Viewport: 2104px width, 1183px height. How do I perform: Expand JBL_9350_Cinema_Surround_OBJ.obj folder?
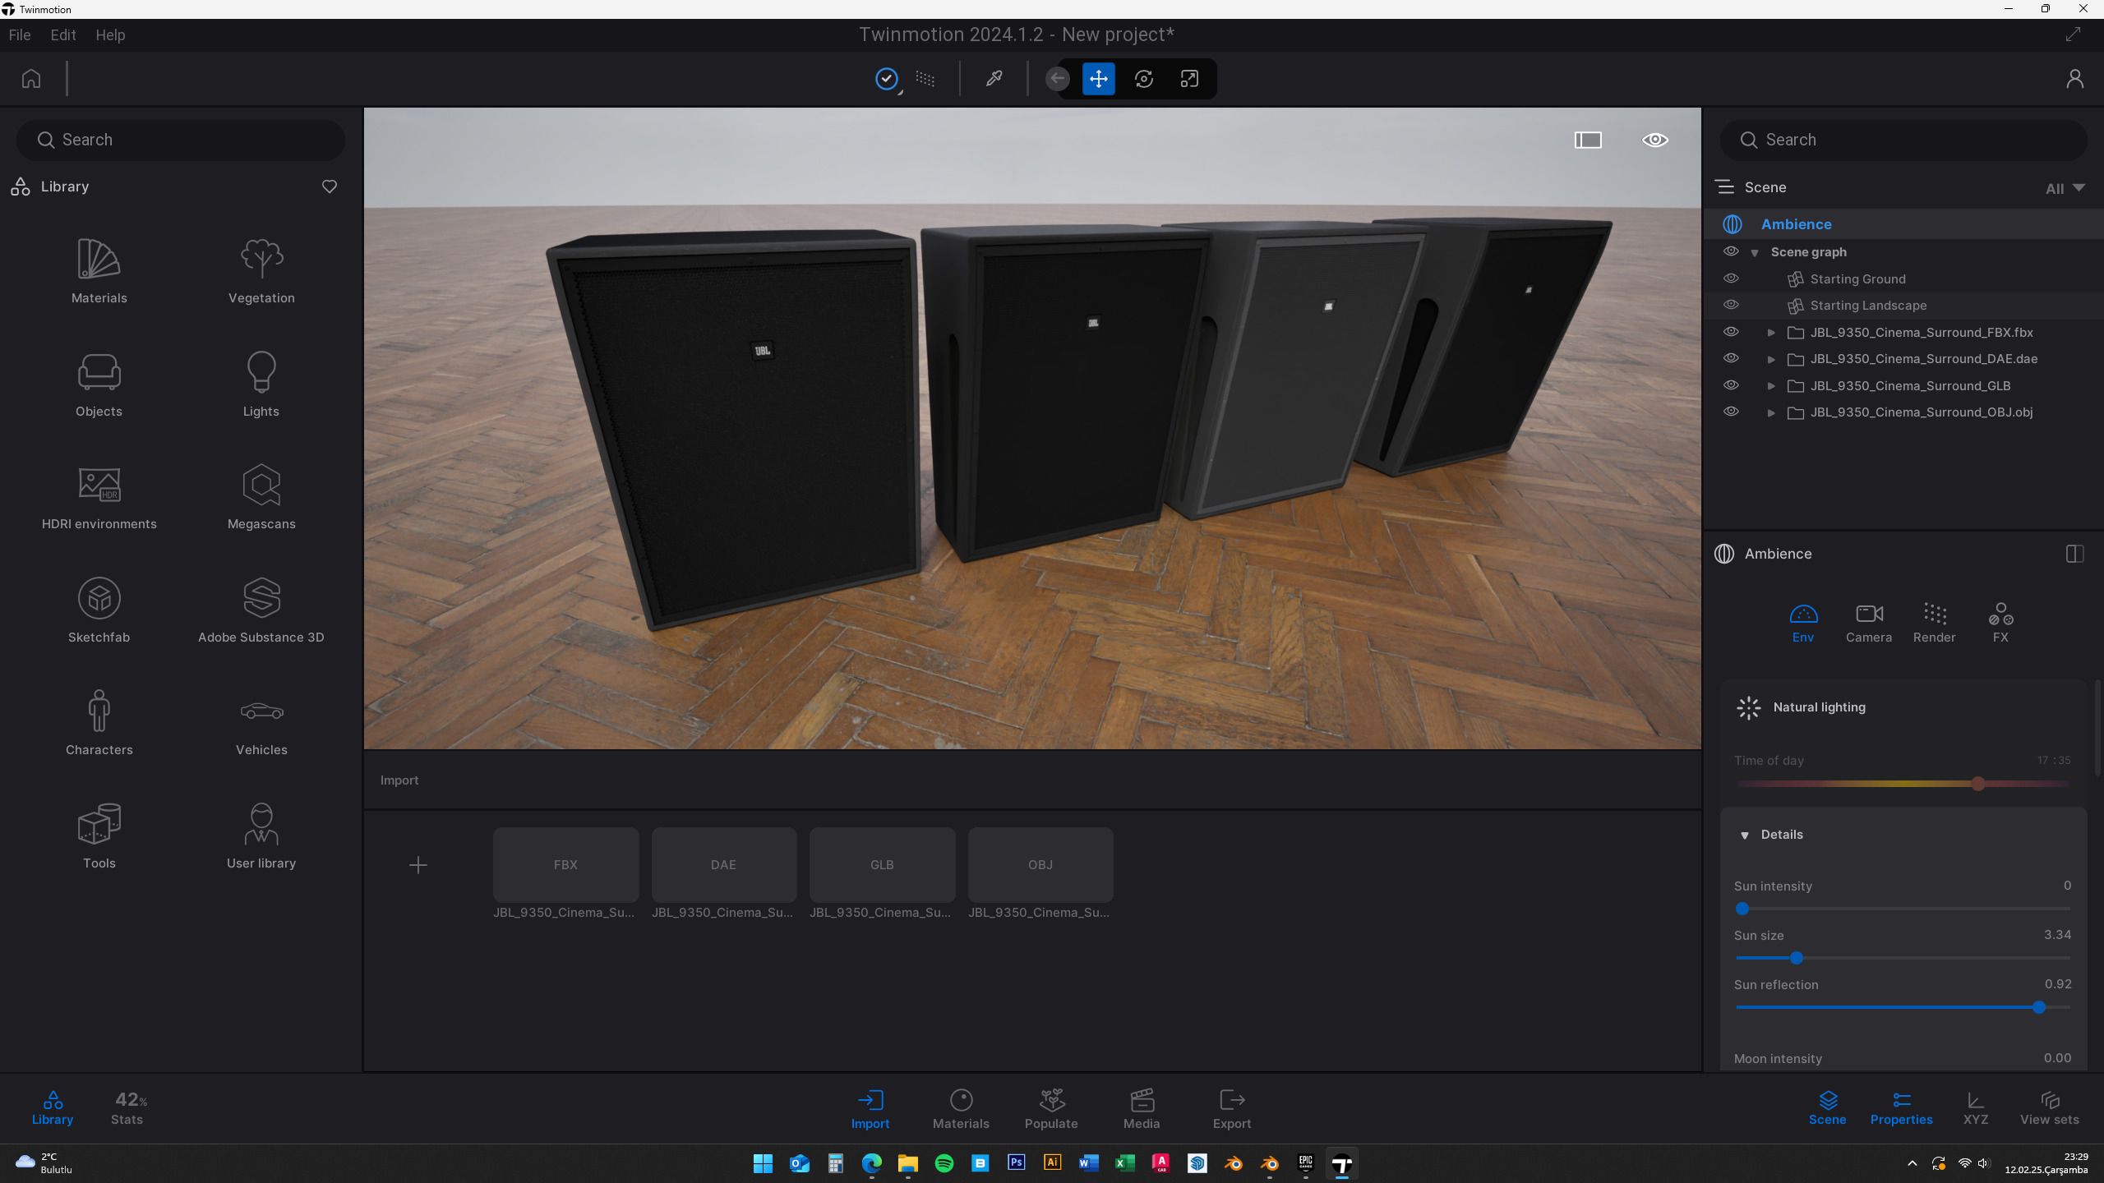[1771, 413]
